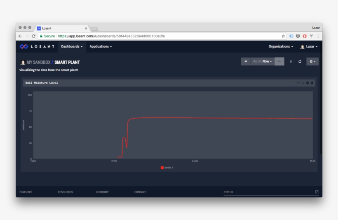Image resolution: width=338 pixels, height=220 pixels.
Task: Pause dashboard live updates
Action: point(291,61)
